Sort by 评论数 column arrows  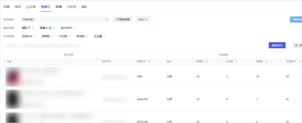[236, 61]
